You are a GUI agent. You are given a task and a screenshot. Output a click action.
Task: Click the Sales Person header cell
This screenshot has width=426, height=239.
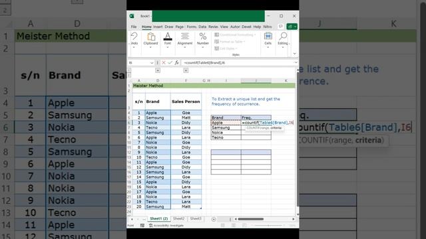tap(186, 102)
